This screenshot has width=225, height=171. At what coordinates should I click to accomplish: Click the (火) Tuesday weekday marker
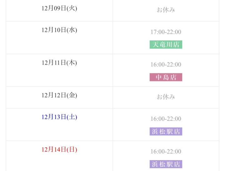point(72,8)
